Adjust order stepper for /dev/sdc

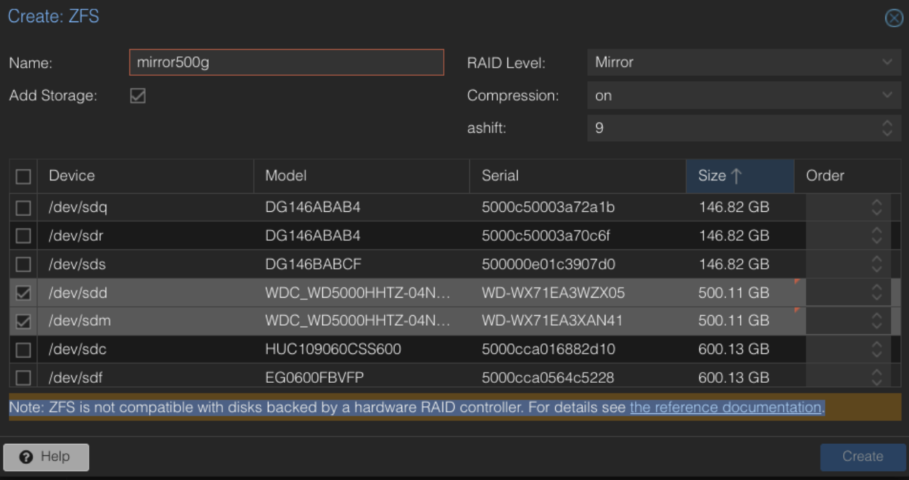pos(876,349)
